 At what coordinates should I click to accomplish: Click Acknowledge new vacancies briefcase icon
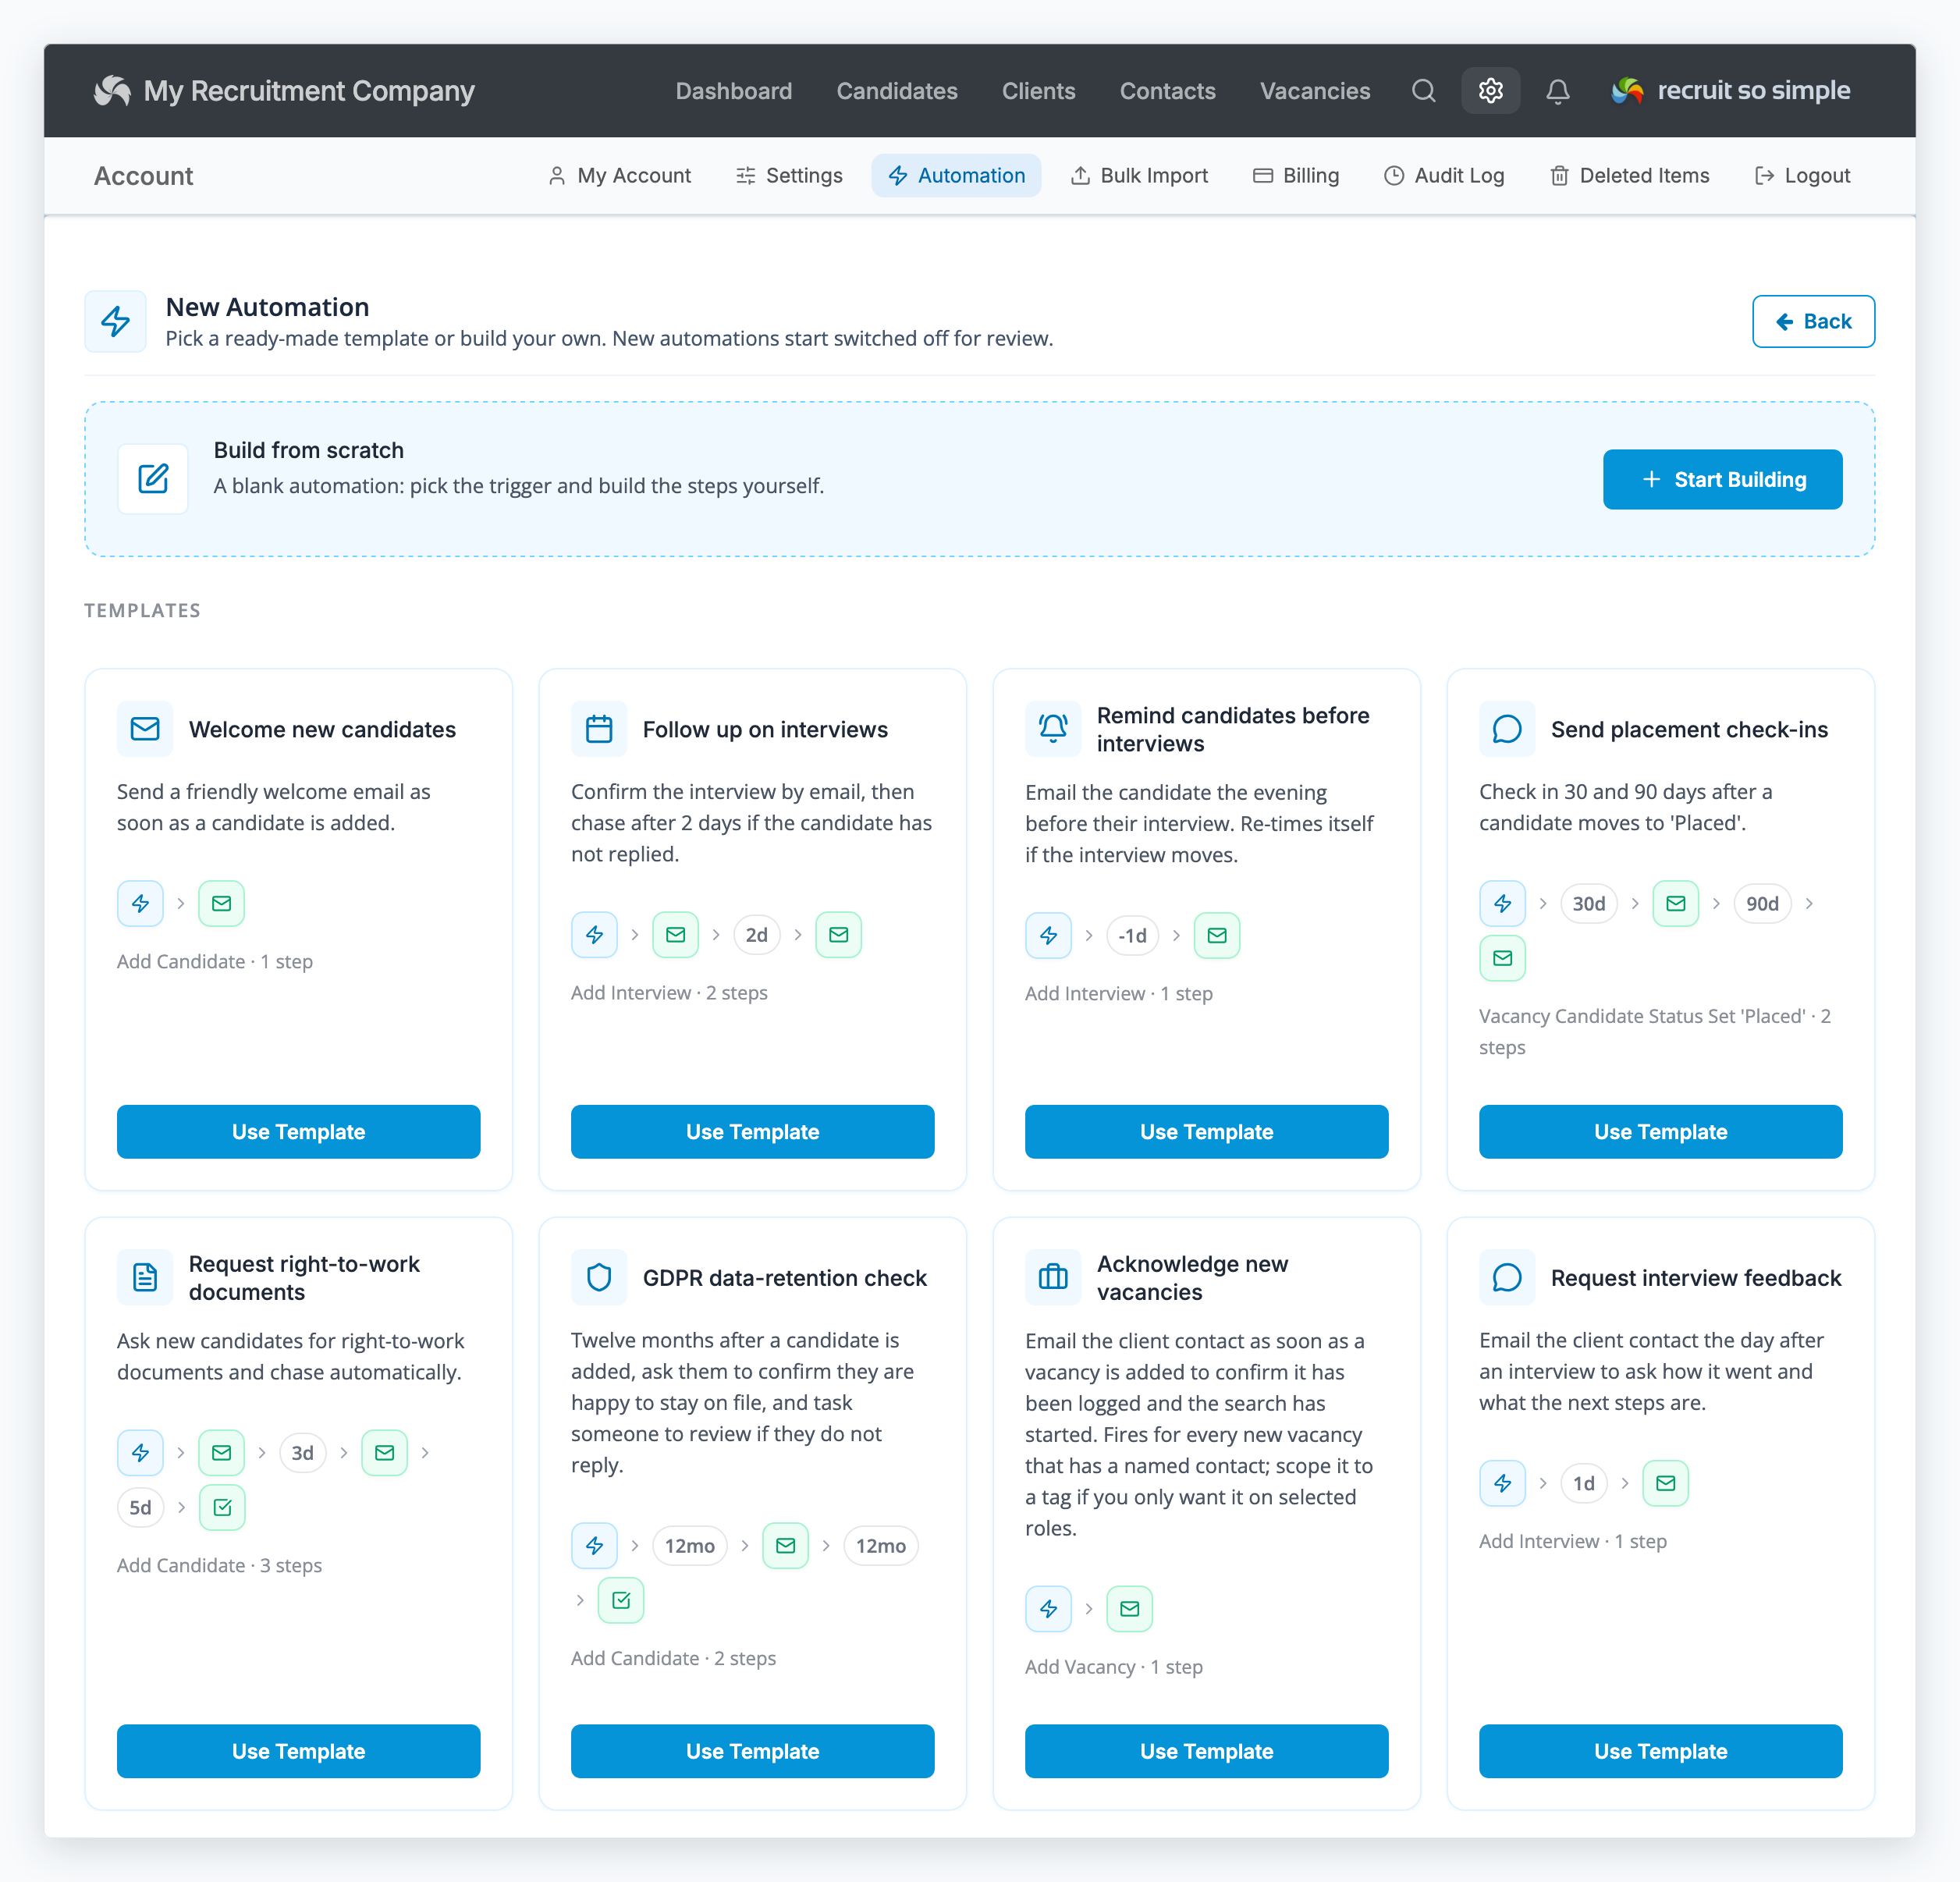click(1053, 1278)
